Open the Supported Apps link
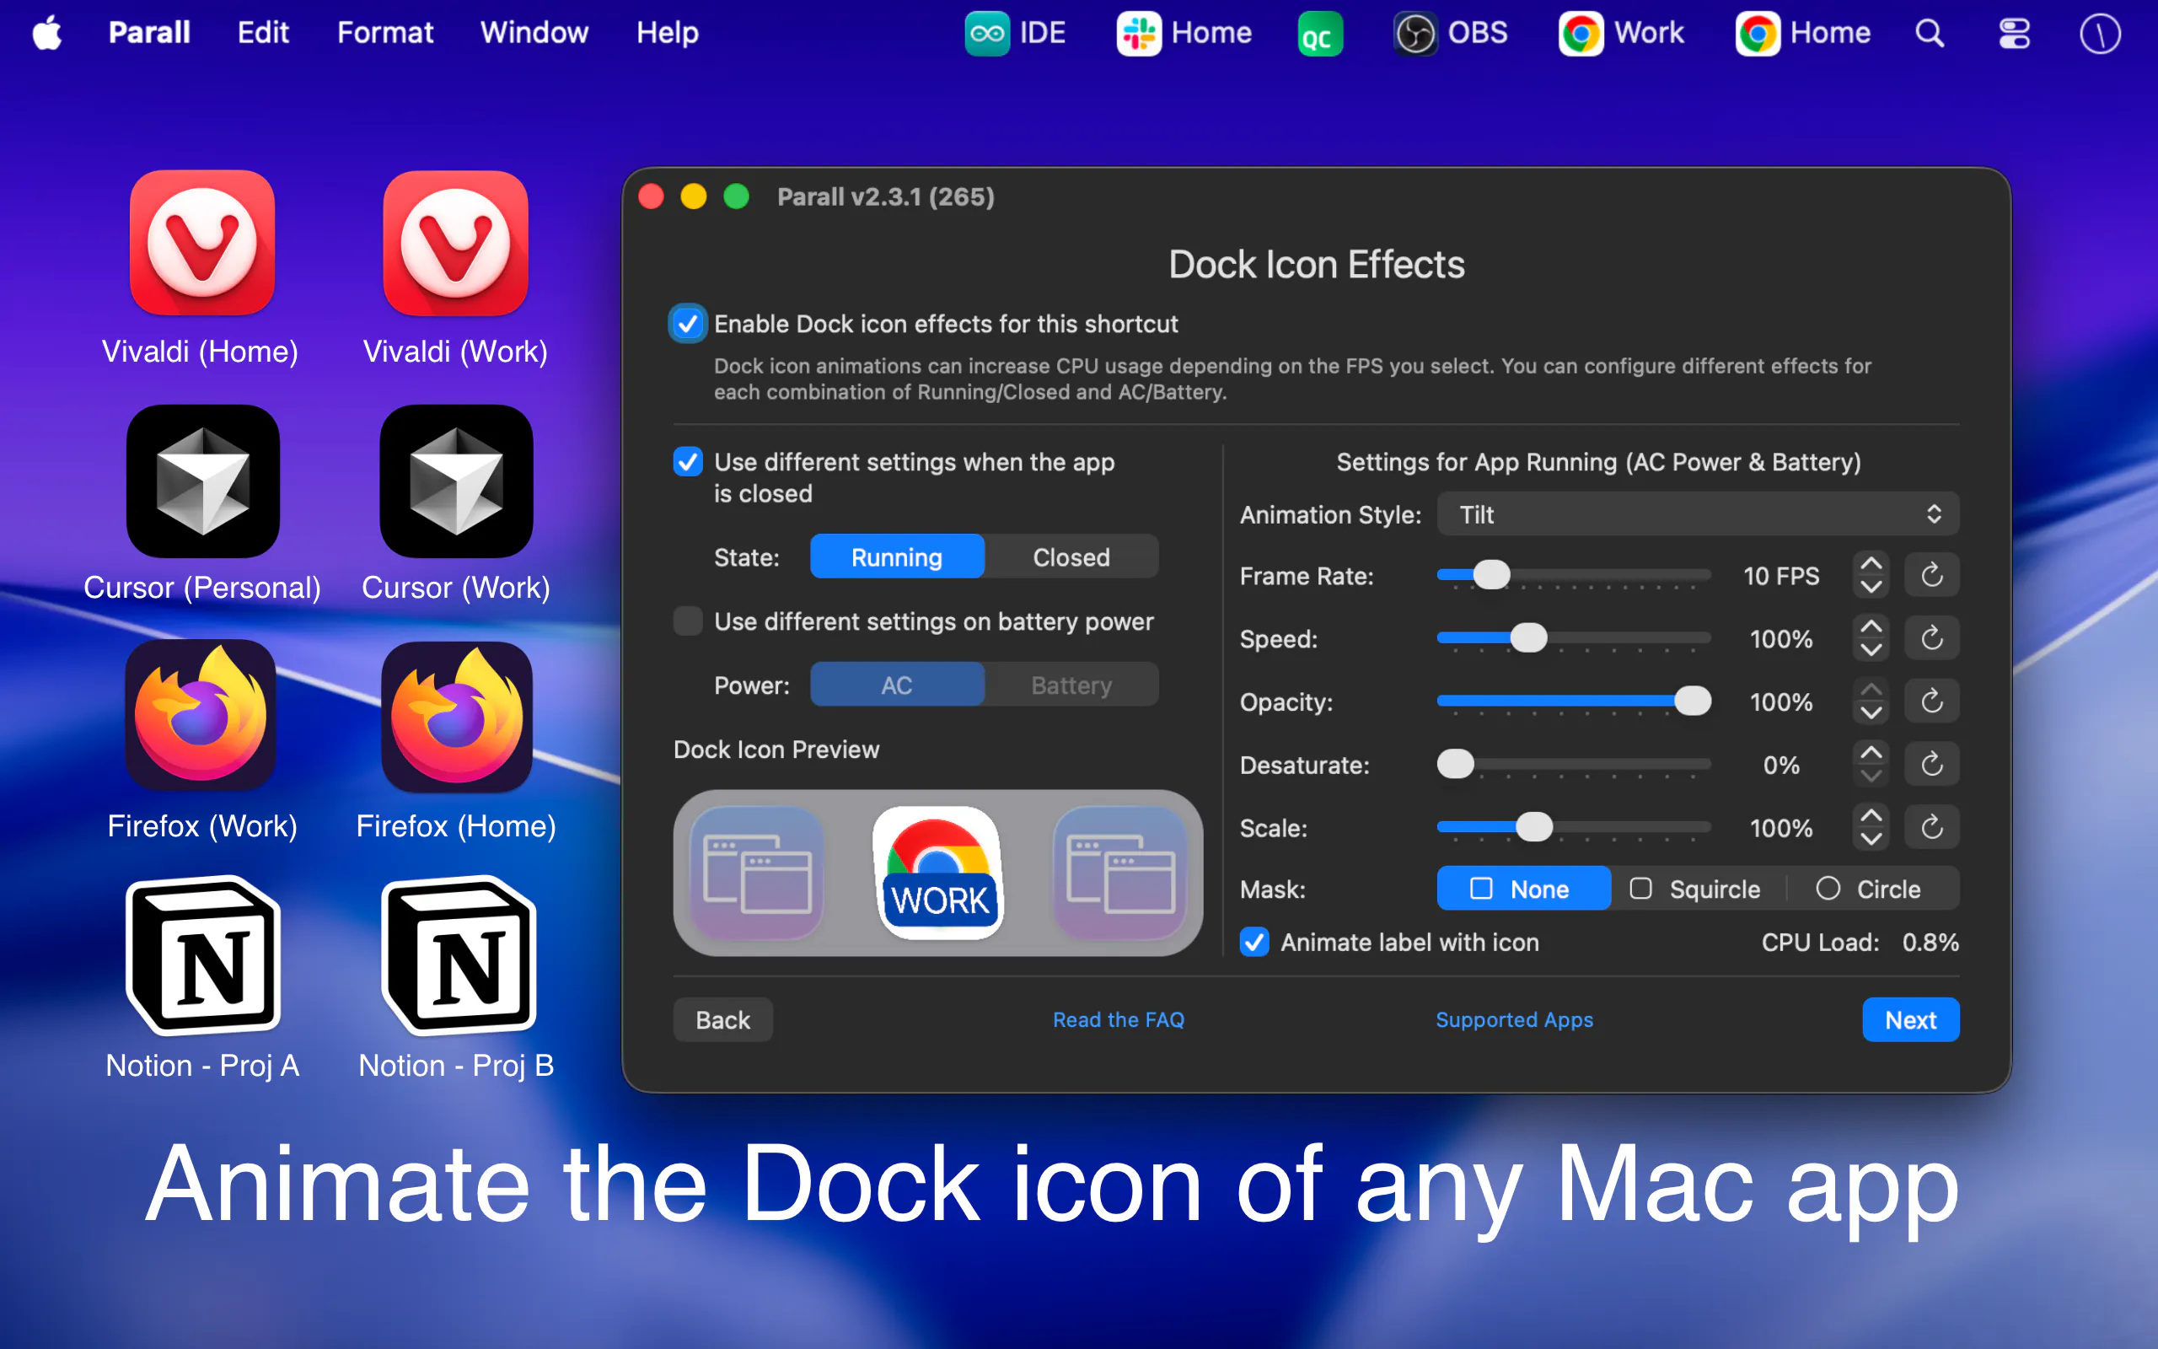2158x1349 pixels. point(1514,1020)
